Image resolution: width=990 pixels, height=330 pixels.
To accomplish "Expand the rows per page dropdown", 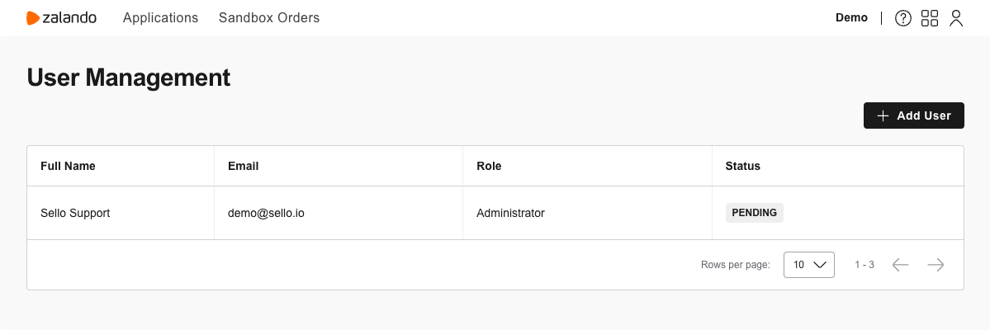I will 809,265.
